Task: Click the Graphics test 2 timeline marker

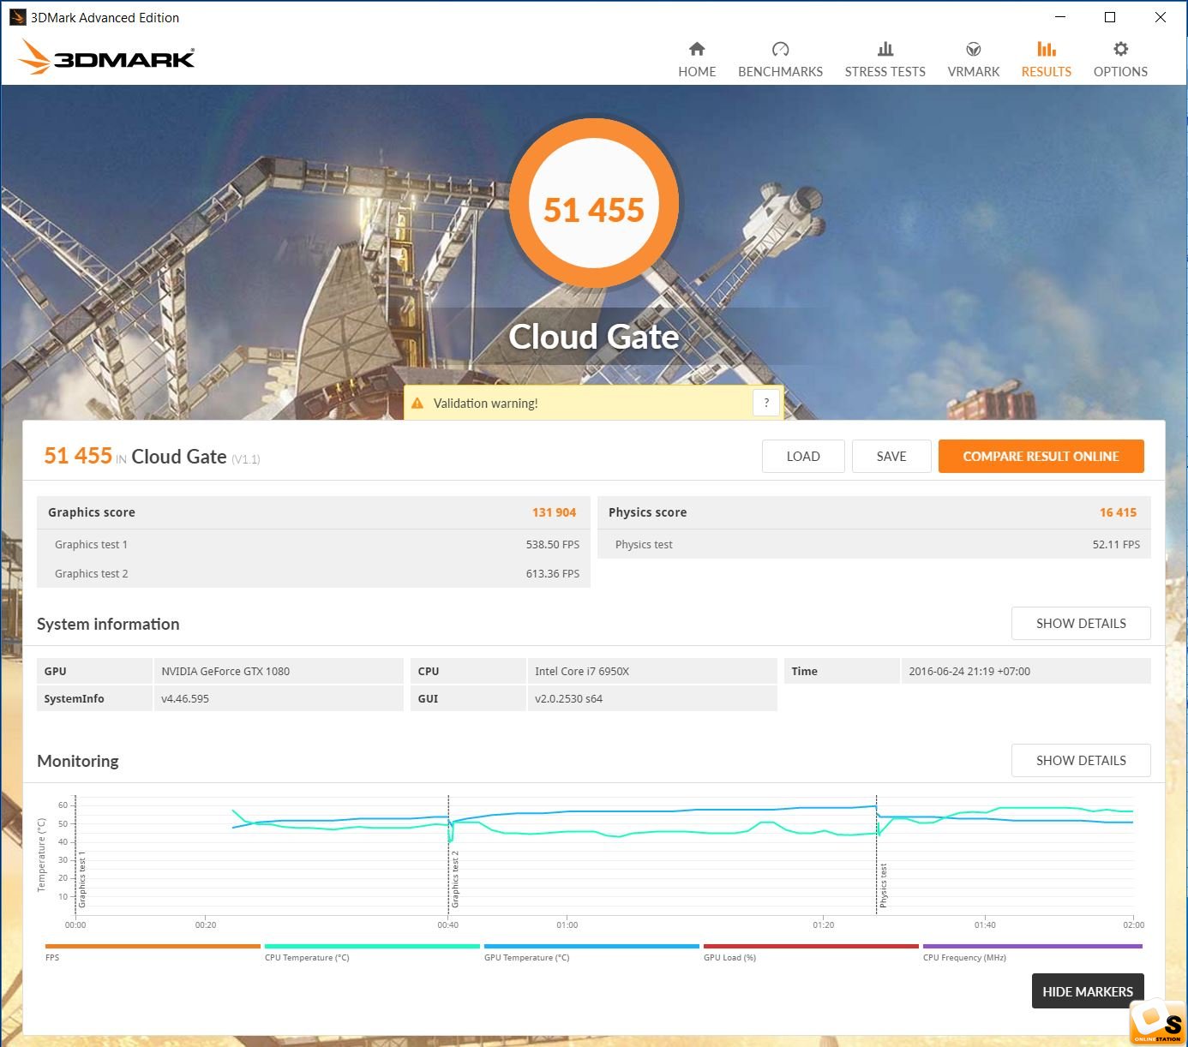Action: tap(455, 879)
